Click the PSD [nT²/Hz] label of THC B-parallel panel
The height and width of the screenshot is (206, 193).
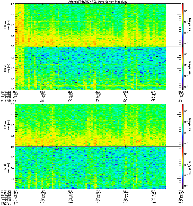click(190, 168)
